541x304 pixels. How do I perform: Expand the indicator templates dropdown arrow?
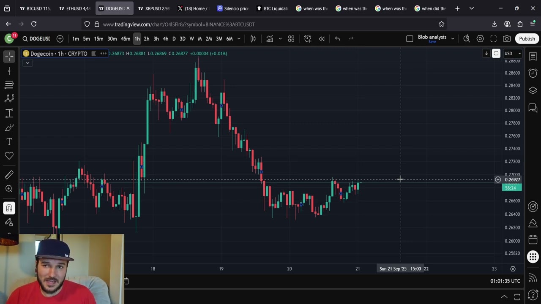[280, 39]
